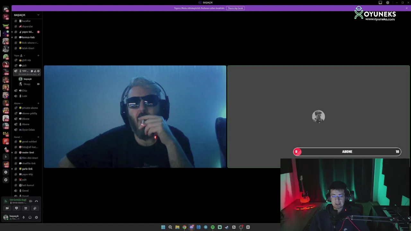This screenshot has width=411, height=231.
Task: Join the Lobi voice channel
Action: [x=27, y=96]
